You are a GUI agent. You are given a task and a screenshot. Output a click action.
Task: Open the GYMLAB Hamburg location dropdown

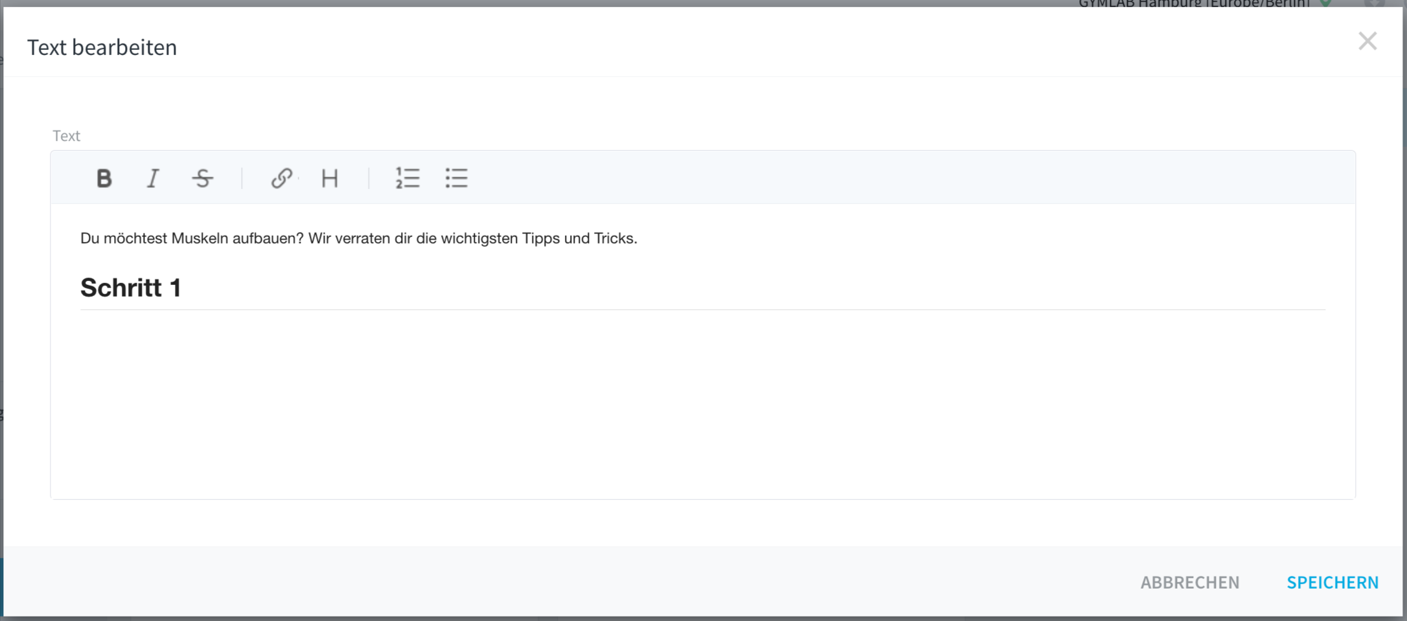[1205, 3]
